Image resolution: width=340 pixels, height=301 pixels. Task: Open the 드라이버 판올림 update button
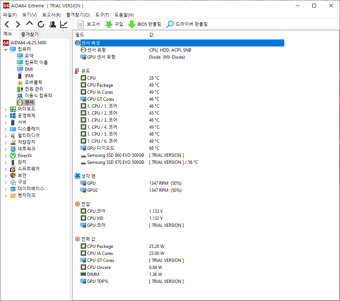[x=187, y=24]
